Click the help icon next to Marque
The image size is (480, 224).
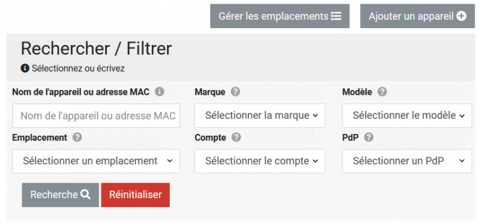(235, 92)
